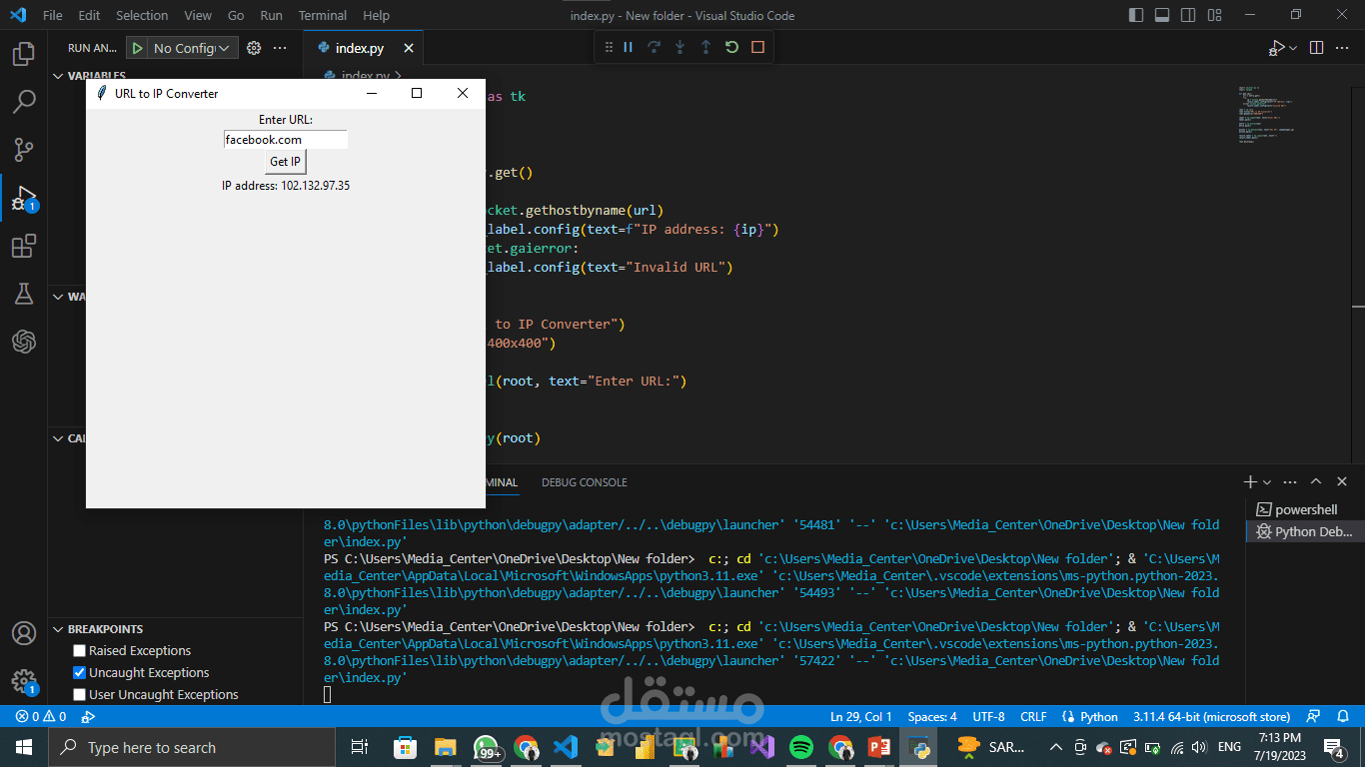Grab the debug toolbar drag handle
The height and width of the screenshot is (767, 1365).
click(609, 47)
